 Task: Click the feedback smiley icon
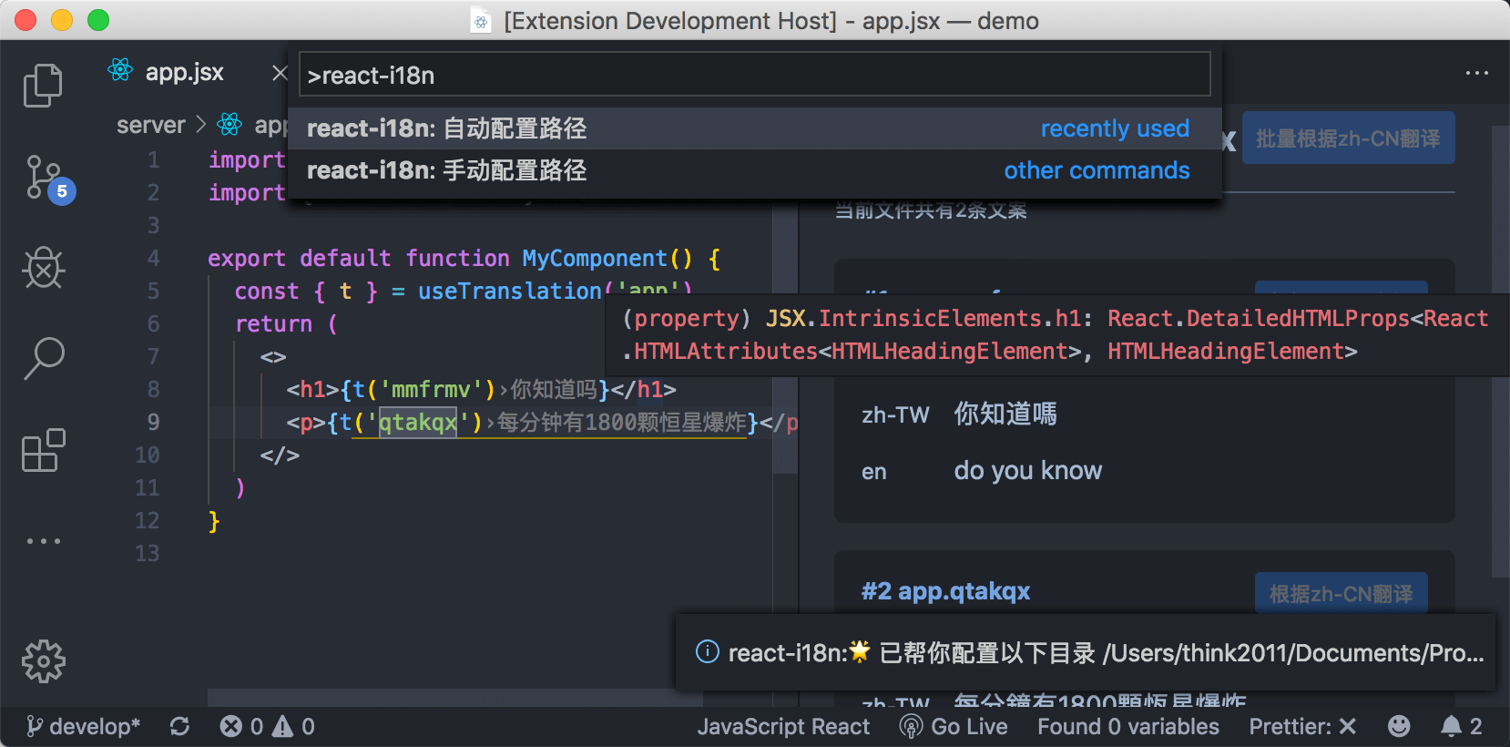[x=1399, y=726]
